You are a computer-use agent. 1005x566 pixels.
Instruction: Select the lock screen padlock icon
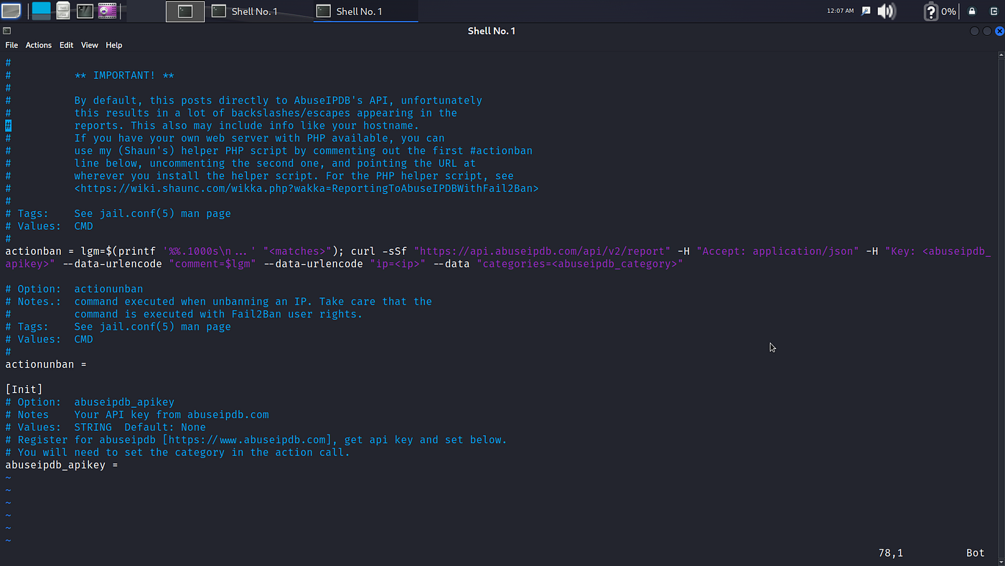pyautogui.click(x=971, y=11)
